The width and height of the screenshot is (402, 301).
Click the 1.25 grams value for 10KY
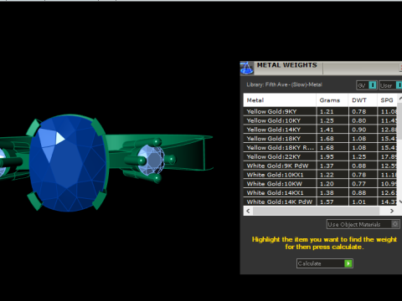[x=327, y=120]
